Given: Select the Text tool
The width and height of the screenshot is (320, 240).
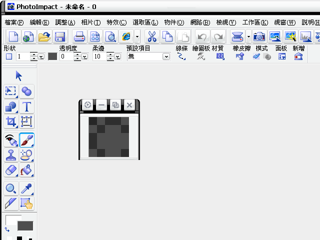Looking at the screenshot, I should pos(26,106).
